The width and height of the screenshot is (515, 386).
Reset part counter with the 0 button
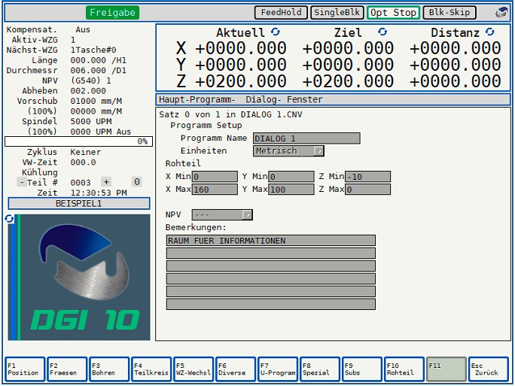137,182
